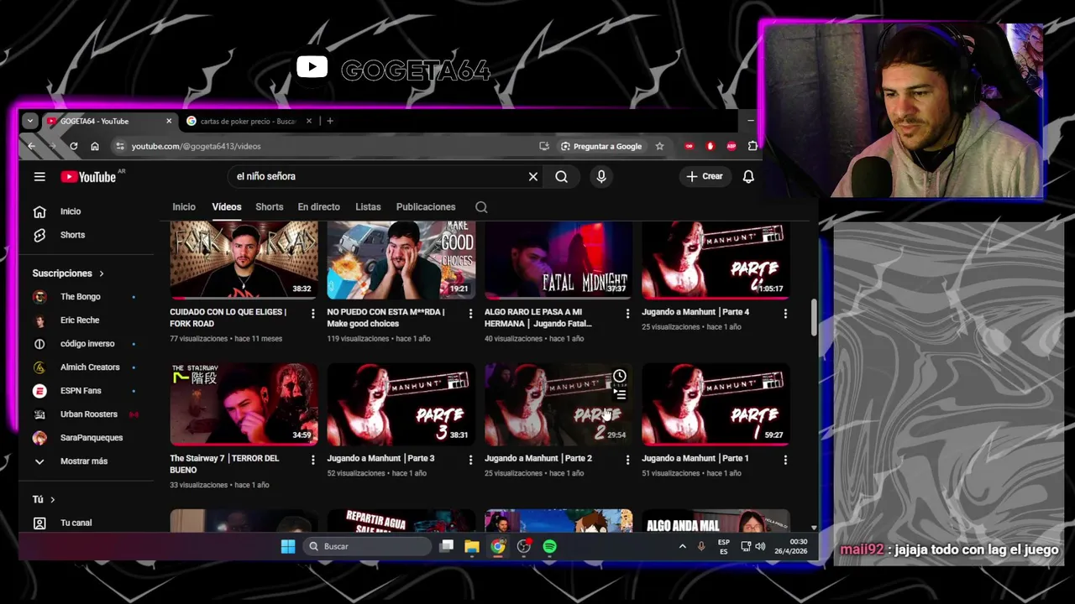The width and height of the screenshot is (1075, 604).
Task: Open the browser tab search dropdown
Action: (x=30, y=121)
